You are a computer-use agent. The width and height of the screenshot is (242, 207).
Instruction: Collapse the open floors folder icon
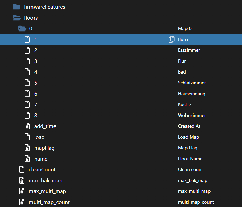click(x=16, y=18)
